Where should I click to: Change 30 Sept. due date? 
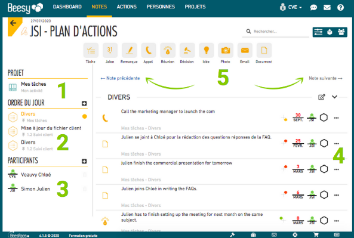(298, 118)
